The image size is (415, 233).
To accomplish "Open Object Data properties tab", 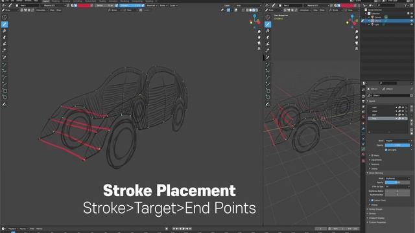I will pos(363,150).
